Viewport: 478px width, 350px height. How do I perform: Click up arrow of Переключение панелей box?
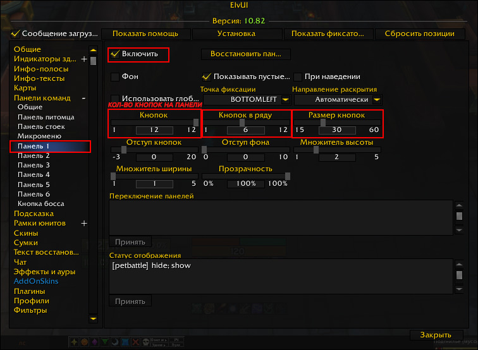(x=459, y=205)
